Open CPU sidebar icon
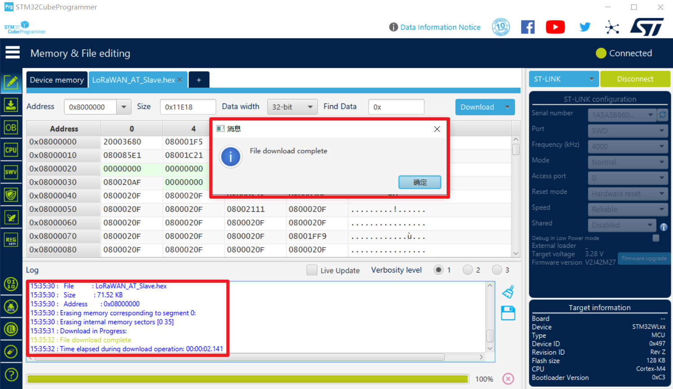Screen dimensions: 673x389 tap(11, 150)
